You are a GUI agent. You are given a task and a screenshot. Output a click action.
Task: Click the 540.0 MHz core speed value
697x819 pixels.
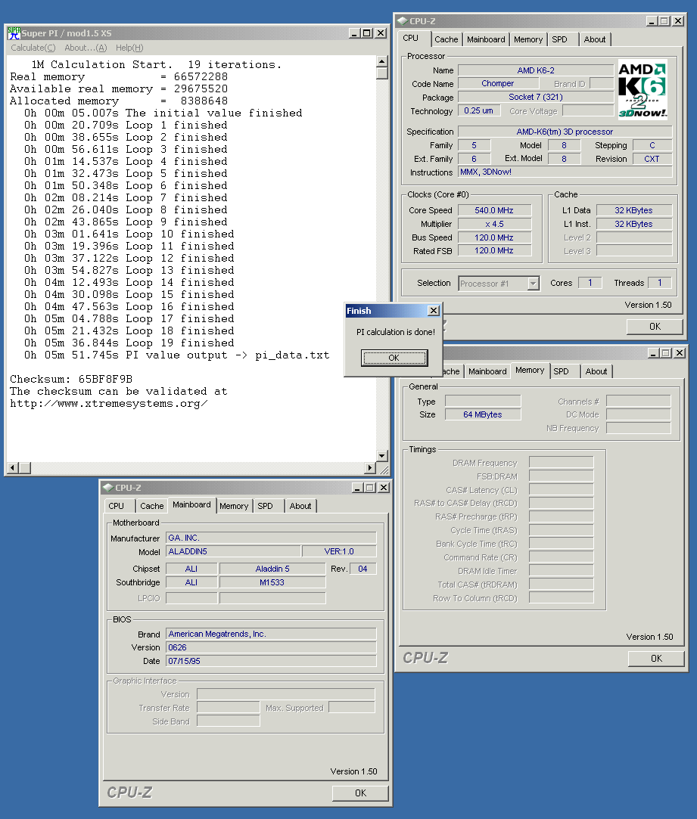(x=494, y=210)
